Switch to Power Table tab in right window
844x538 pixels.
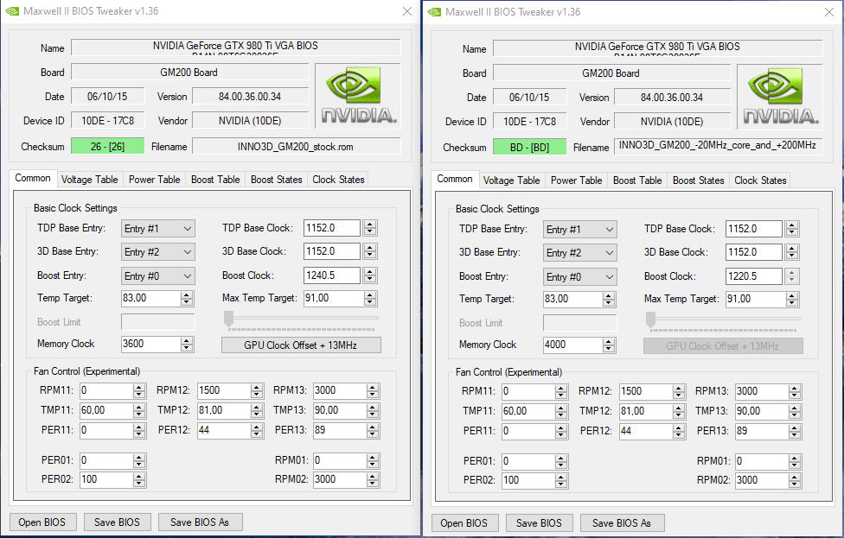pyautogui.click(x=577, y=180)
